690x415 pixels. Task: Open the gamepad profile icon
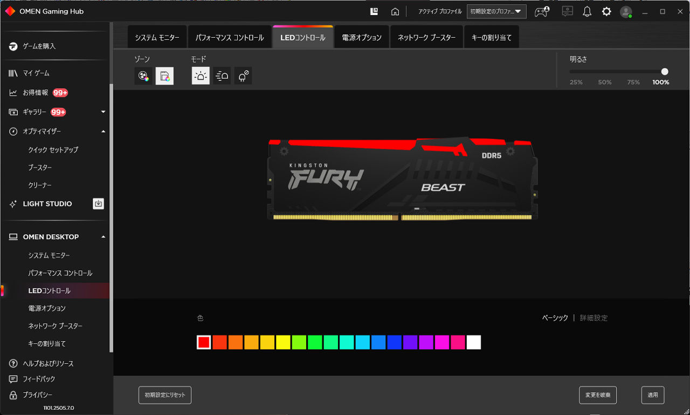coord(542,11)
